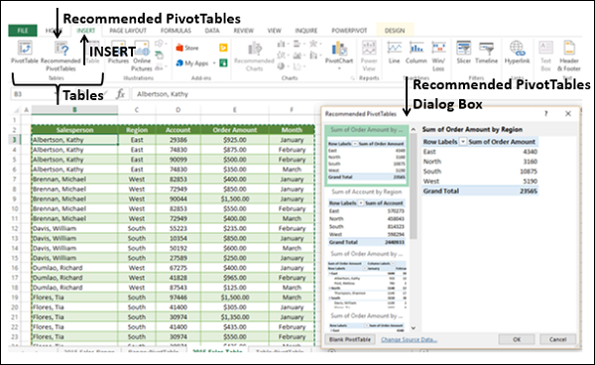Select cell Dumlao, Richard in row 16

click(x=74, y=268)
